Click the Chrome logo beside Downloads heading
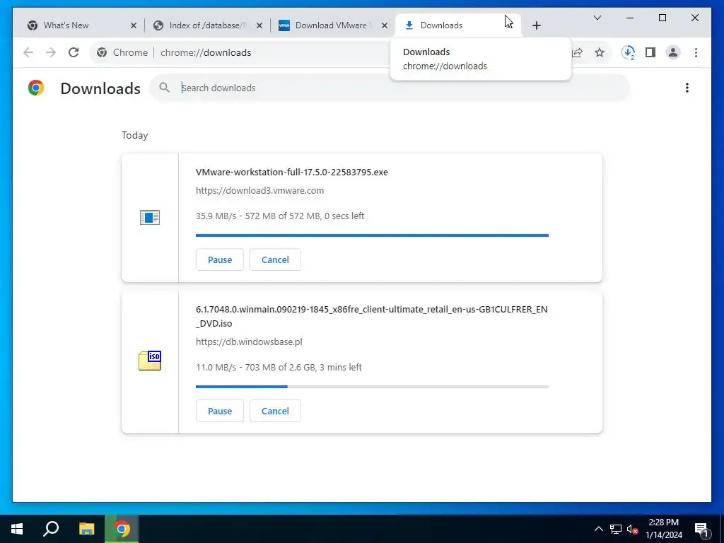The width and height of the screenshot is (724, 543). click(36, 88)
